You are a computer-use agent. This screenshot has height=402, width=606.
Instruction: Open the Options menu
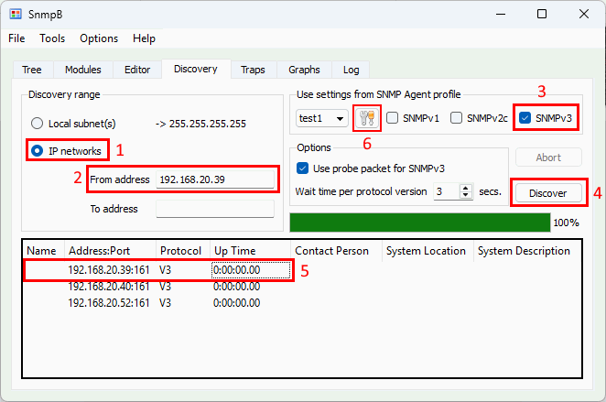[99, 38]
